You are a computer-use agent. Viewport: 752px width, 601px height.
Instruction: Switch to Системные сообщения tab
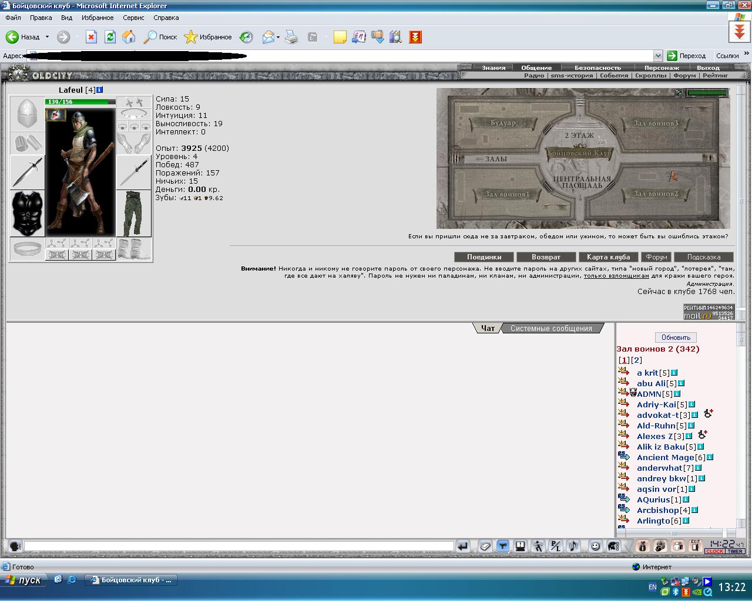(551, 329)
